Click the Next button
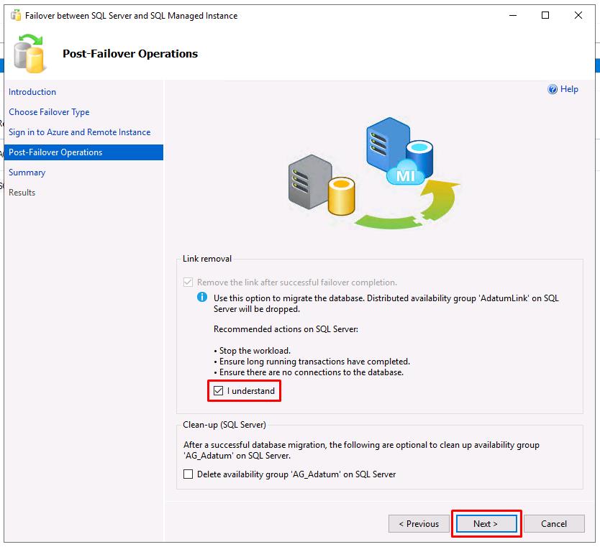Image resolution: width=600 pixels, height=547 pixels. coord(486,524)
